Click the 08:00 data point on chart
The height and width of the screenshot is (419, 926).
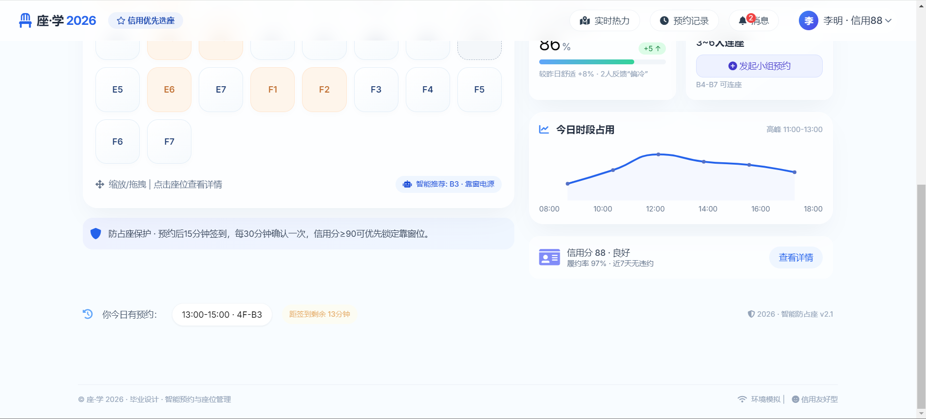click(567, 184)
